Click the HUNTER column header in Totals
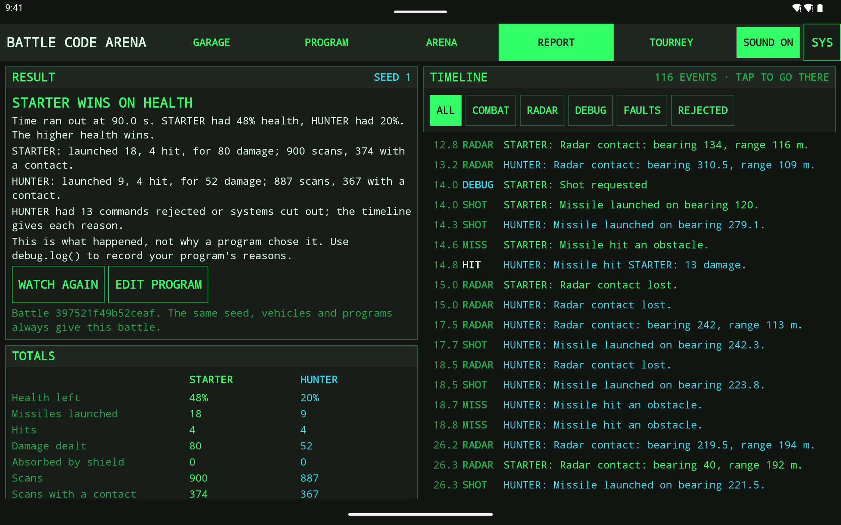The width and height of the screenshot is (841, 525). pyautogui.click(x=319, y=380)
